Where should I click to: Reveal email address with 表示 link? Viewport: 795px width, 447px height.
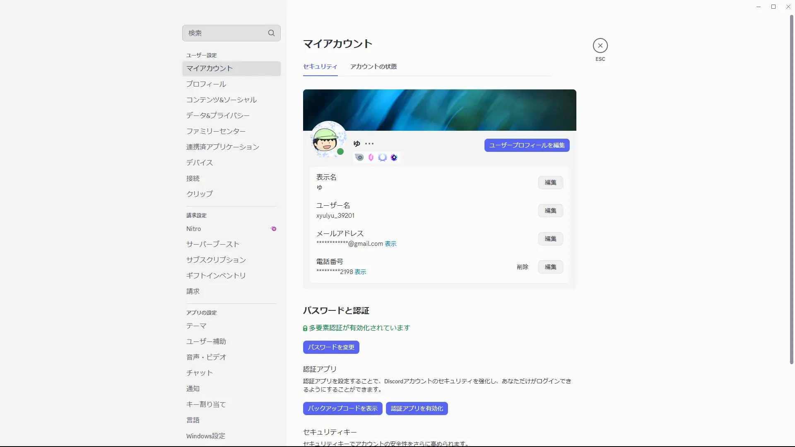[390, 244]
